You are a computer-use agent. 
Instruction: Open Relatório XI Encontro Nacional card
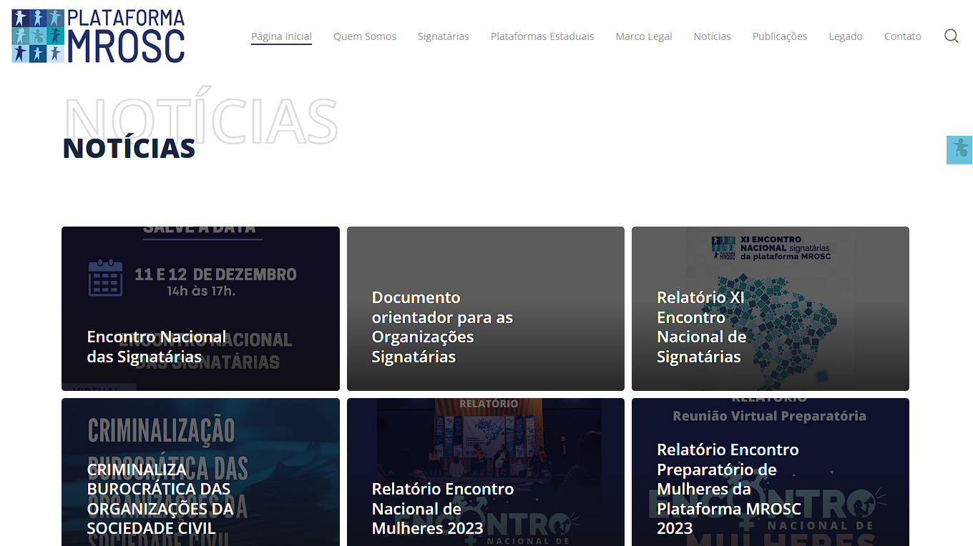click(x=771, y=309)
